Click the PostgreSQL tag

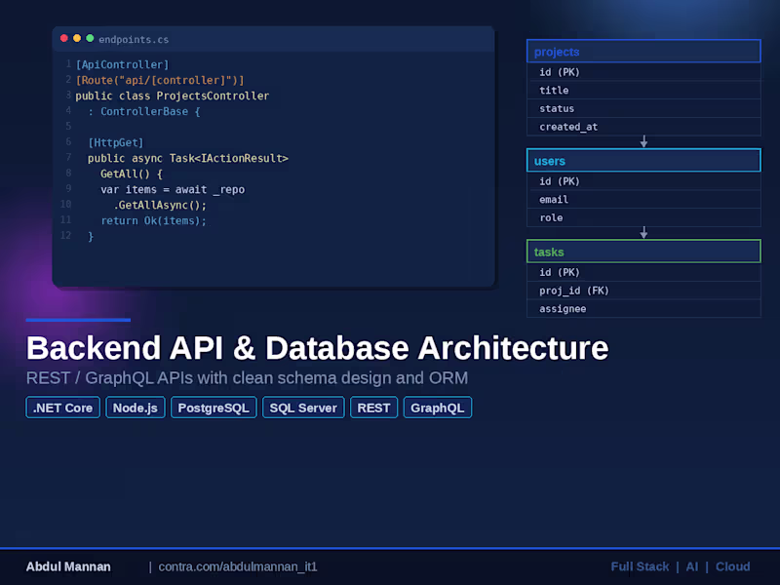[214, 408]
